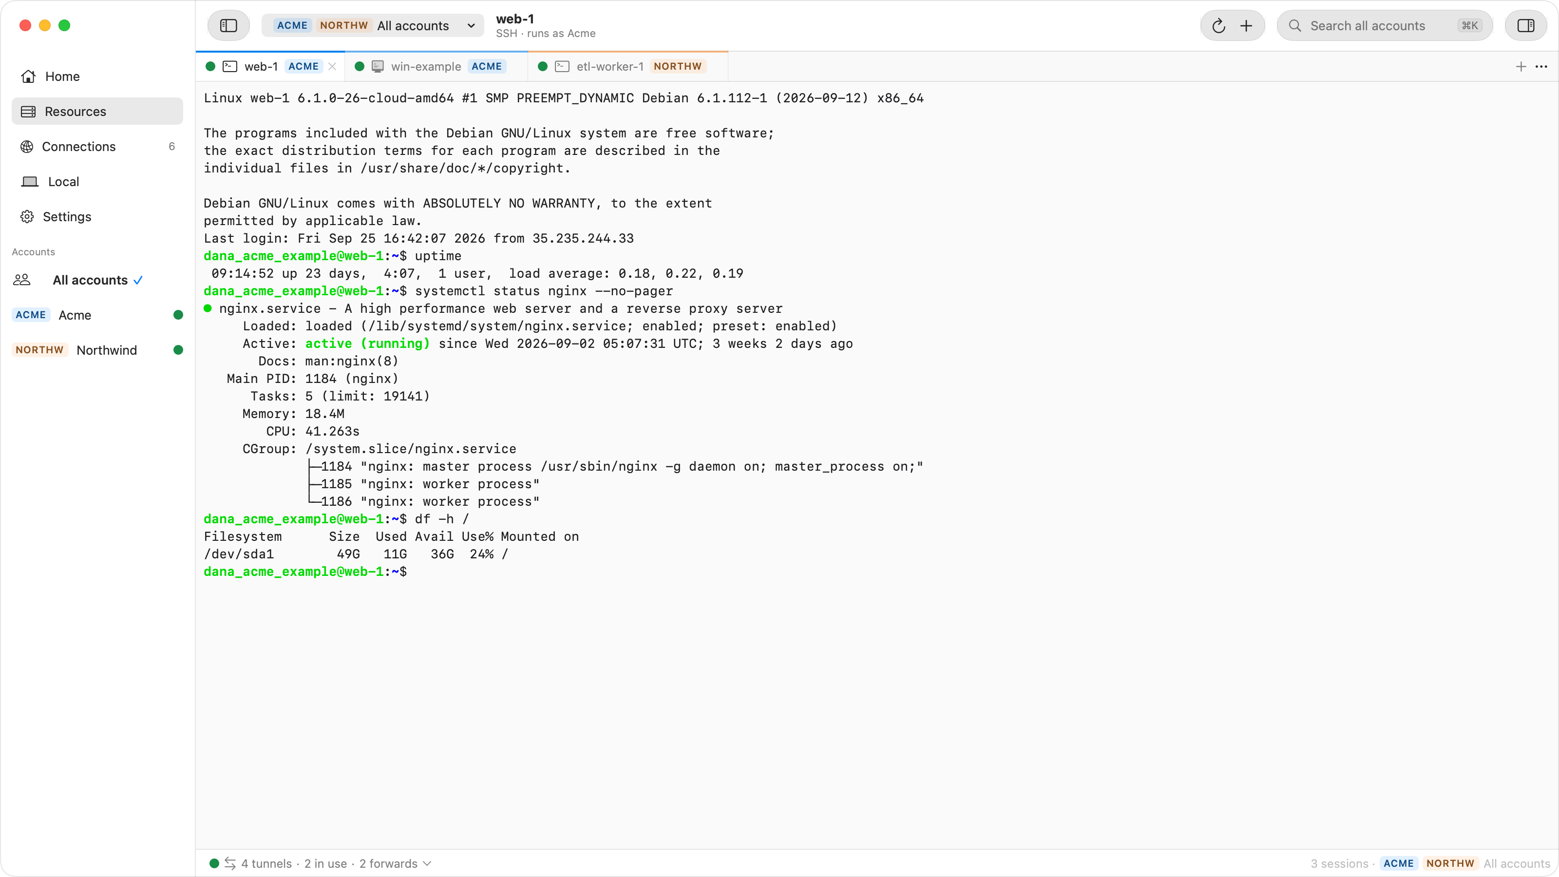This screenshot has width=1559, height=877.
Task: Click the Home house icon in the sidebar
Action: tap(28, 76)
